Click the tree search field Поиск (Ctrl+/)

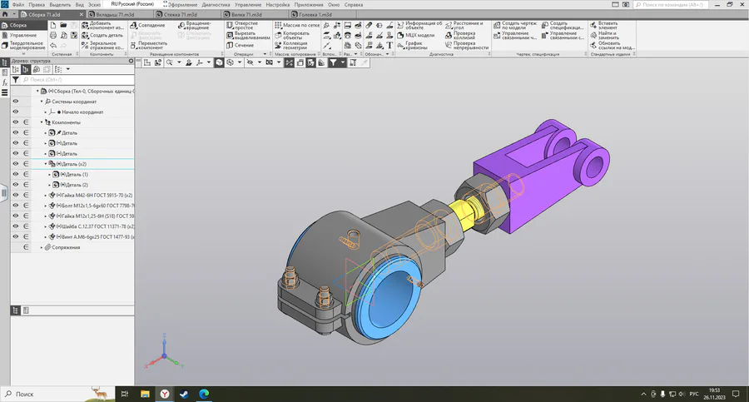click(x=77, y=79)
